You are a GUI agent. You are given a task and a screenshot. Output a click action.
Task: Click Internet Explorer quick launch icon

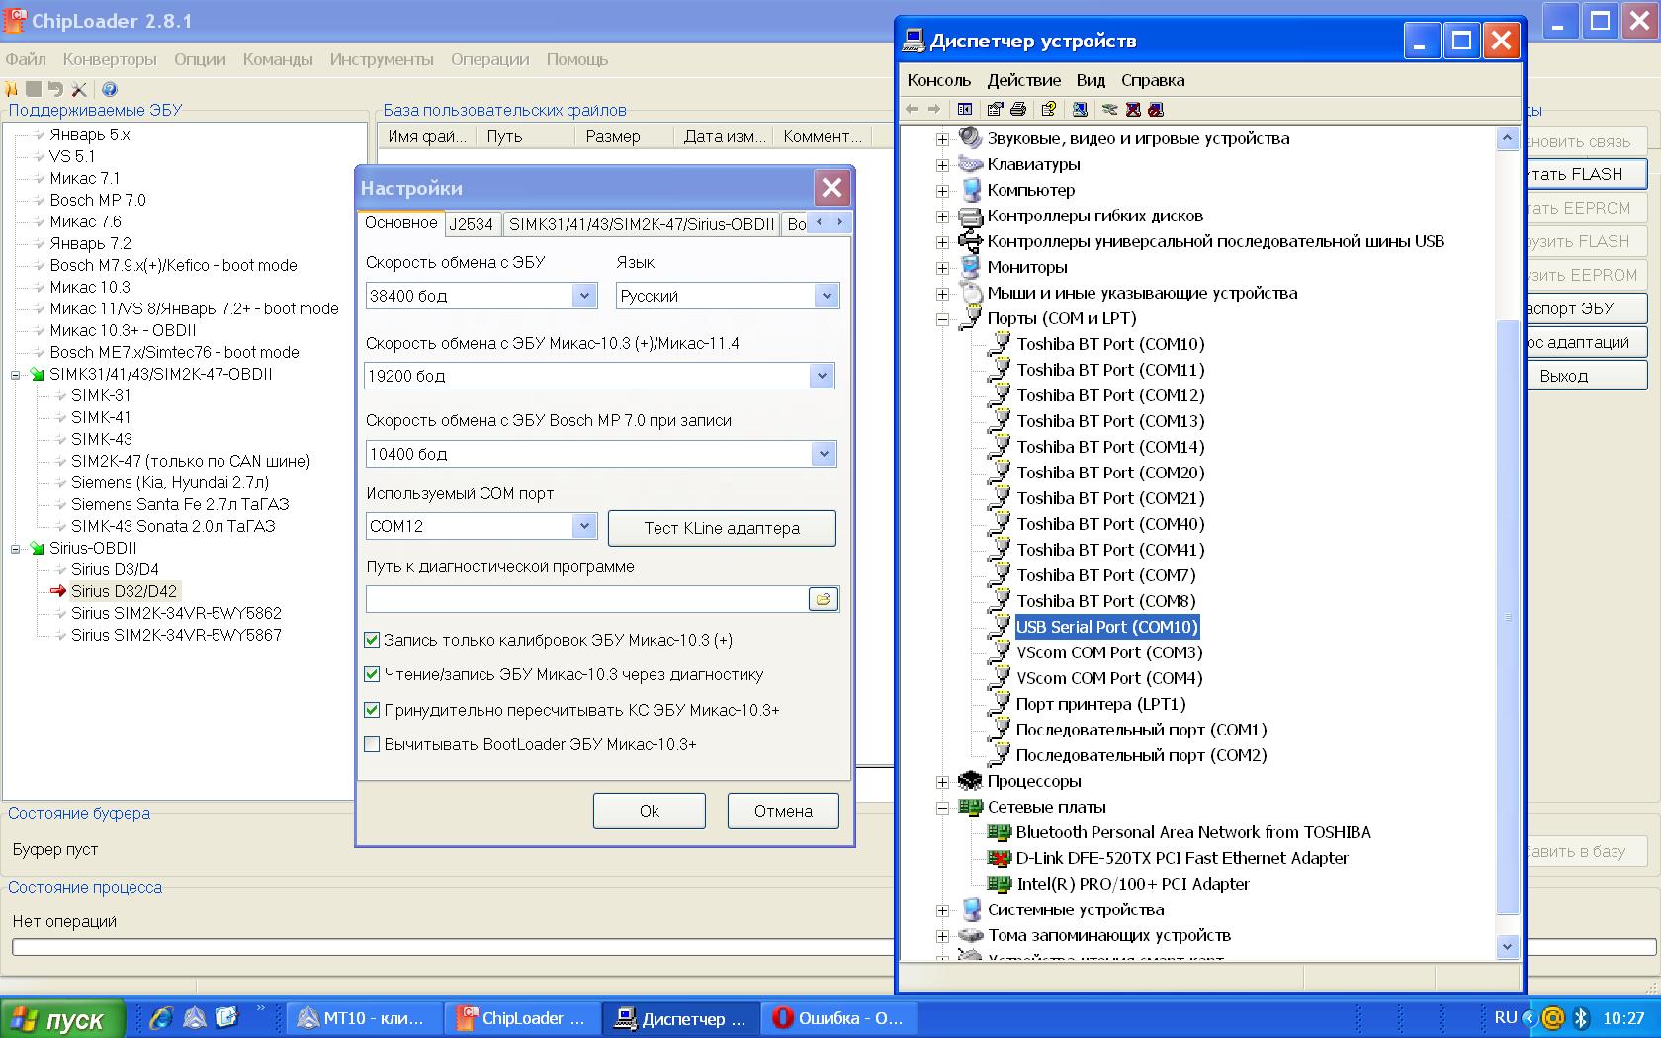pos(161,1017)
